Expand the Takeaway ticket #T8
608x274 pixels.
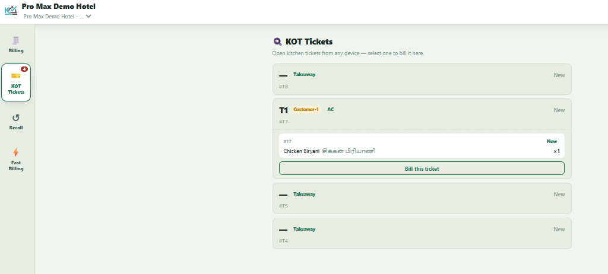[422, 79]
